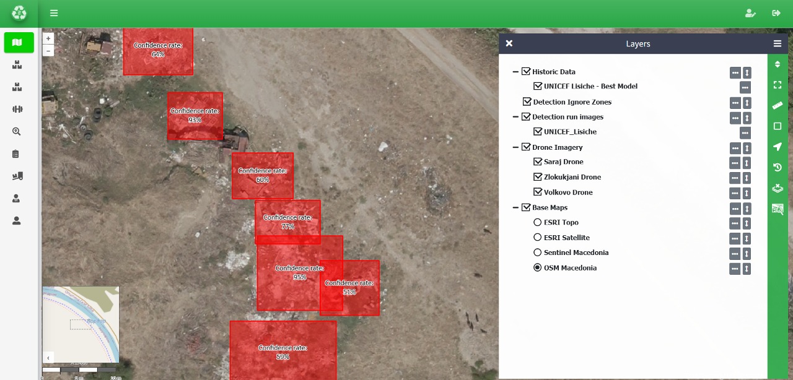Uncheck Detection Ignore Zones layer
Image resolution: width=793 pixels, height=380 pixels.
pyautogui.click(x=527, y=102)
